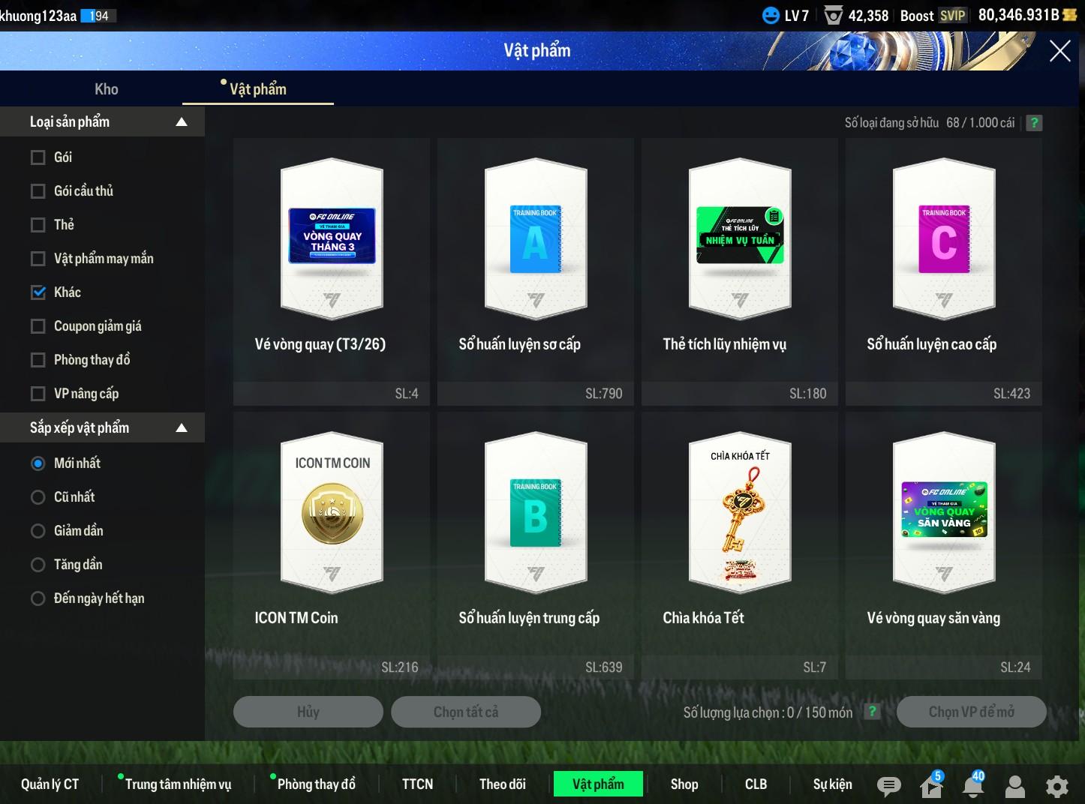Click the settings gear icon
The width and height of the screenshot is (1085, 804).
click(x=1056, y=785)
